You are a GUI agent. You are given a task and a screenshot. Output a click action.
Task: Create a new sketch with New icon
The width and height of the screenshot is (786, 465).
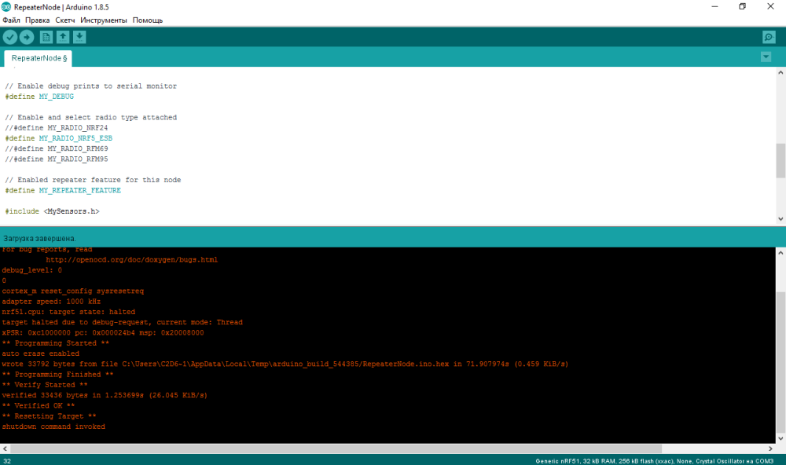point(46,37)
